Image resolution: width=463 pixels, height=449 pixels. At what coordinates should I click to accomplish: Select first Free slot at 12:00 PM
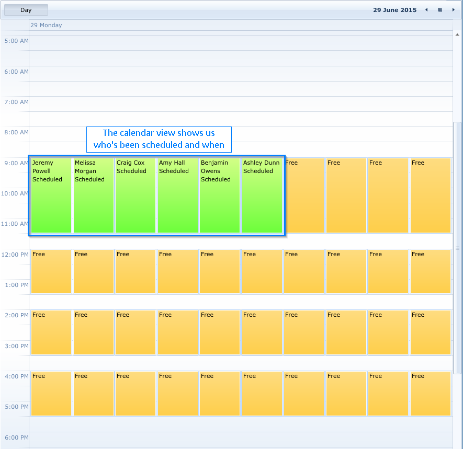(x=51, y=271)
